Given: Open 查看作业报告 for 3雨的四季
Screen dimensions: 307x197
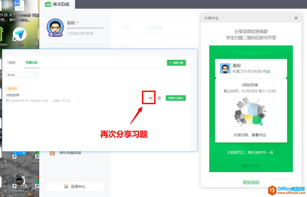Looking at the screenshot, I should click(x=176, y=98).
